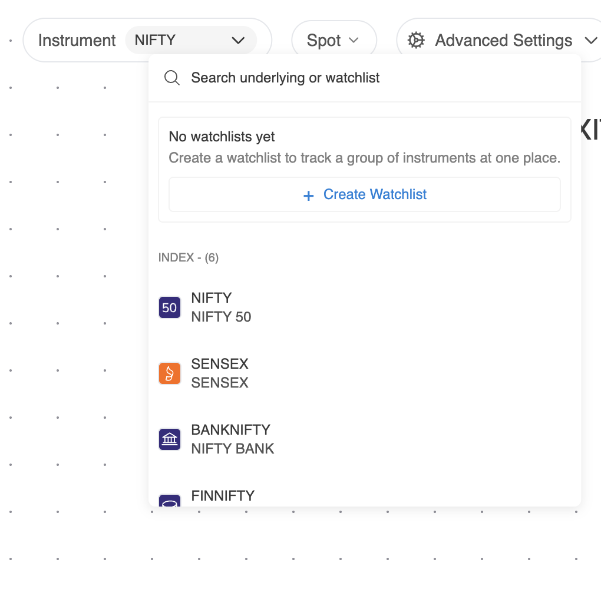601x589 pixels.
Task: Expand the Advanced Settings chevron
Action: (591, 40)
